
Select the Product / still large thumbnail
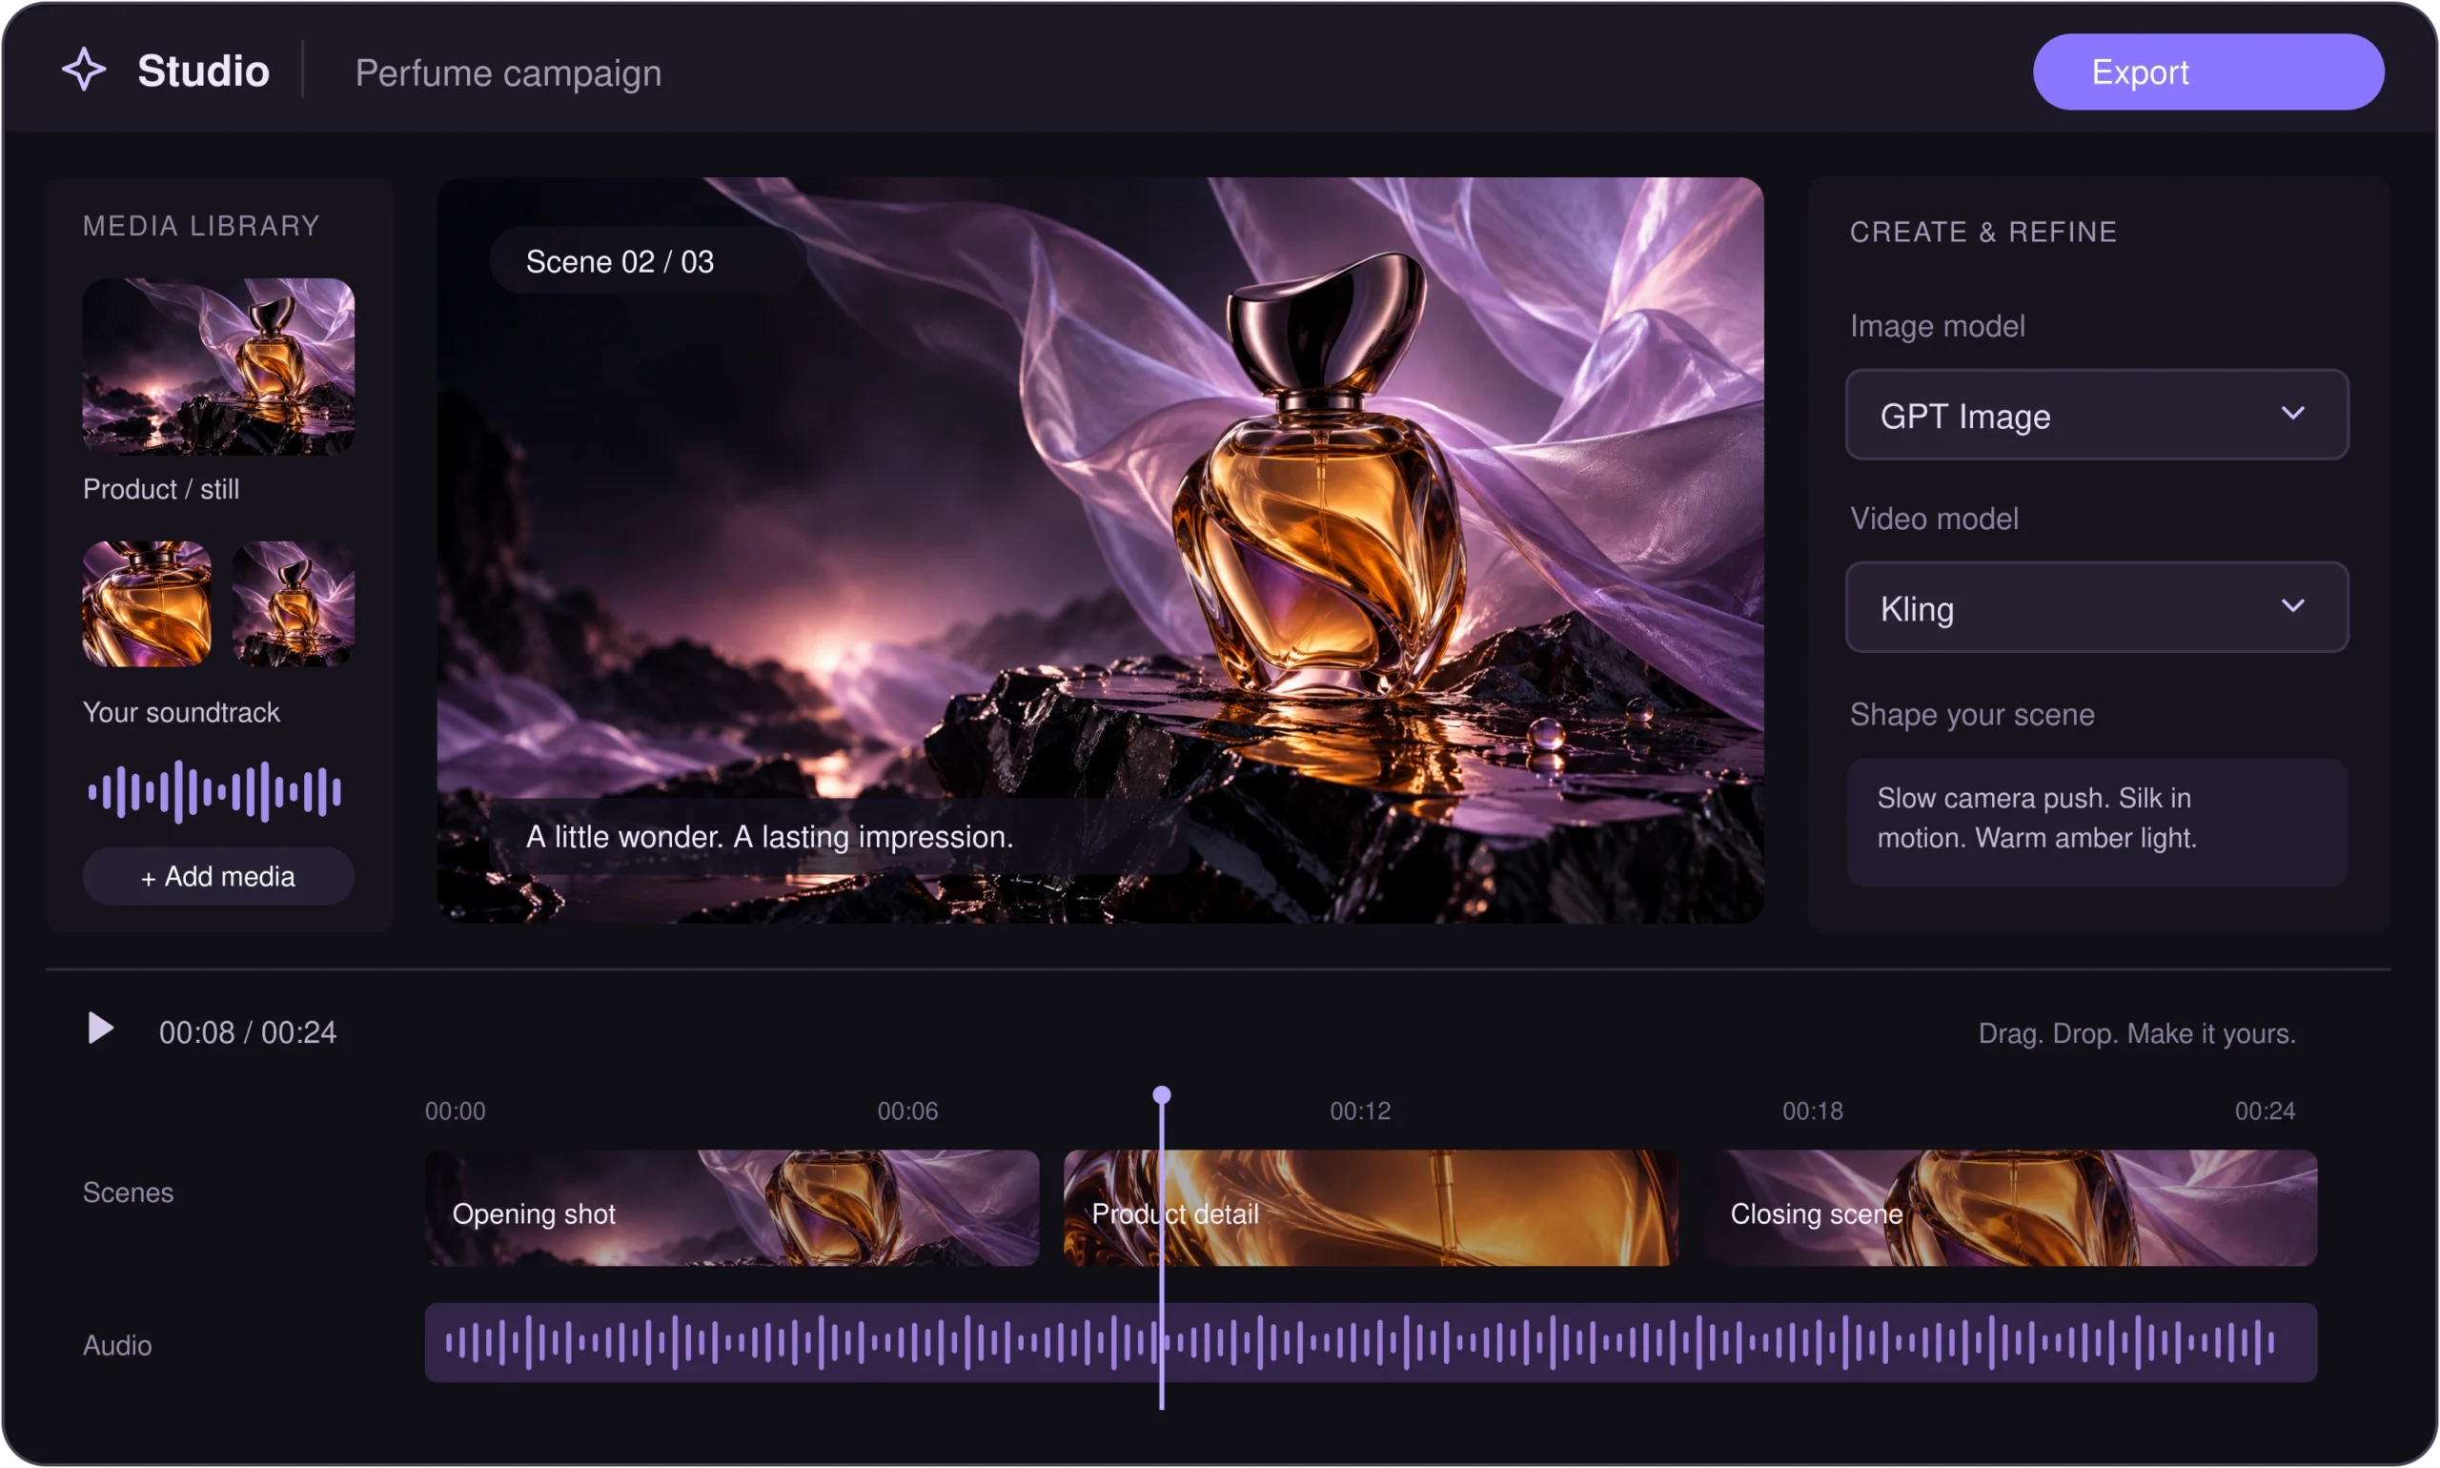click(218, 367)
